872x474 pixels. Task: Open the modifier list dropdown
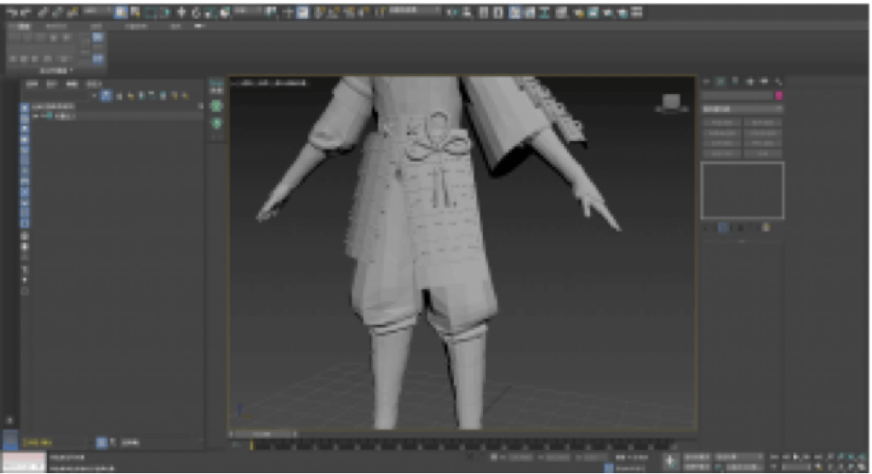point(742,110)
